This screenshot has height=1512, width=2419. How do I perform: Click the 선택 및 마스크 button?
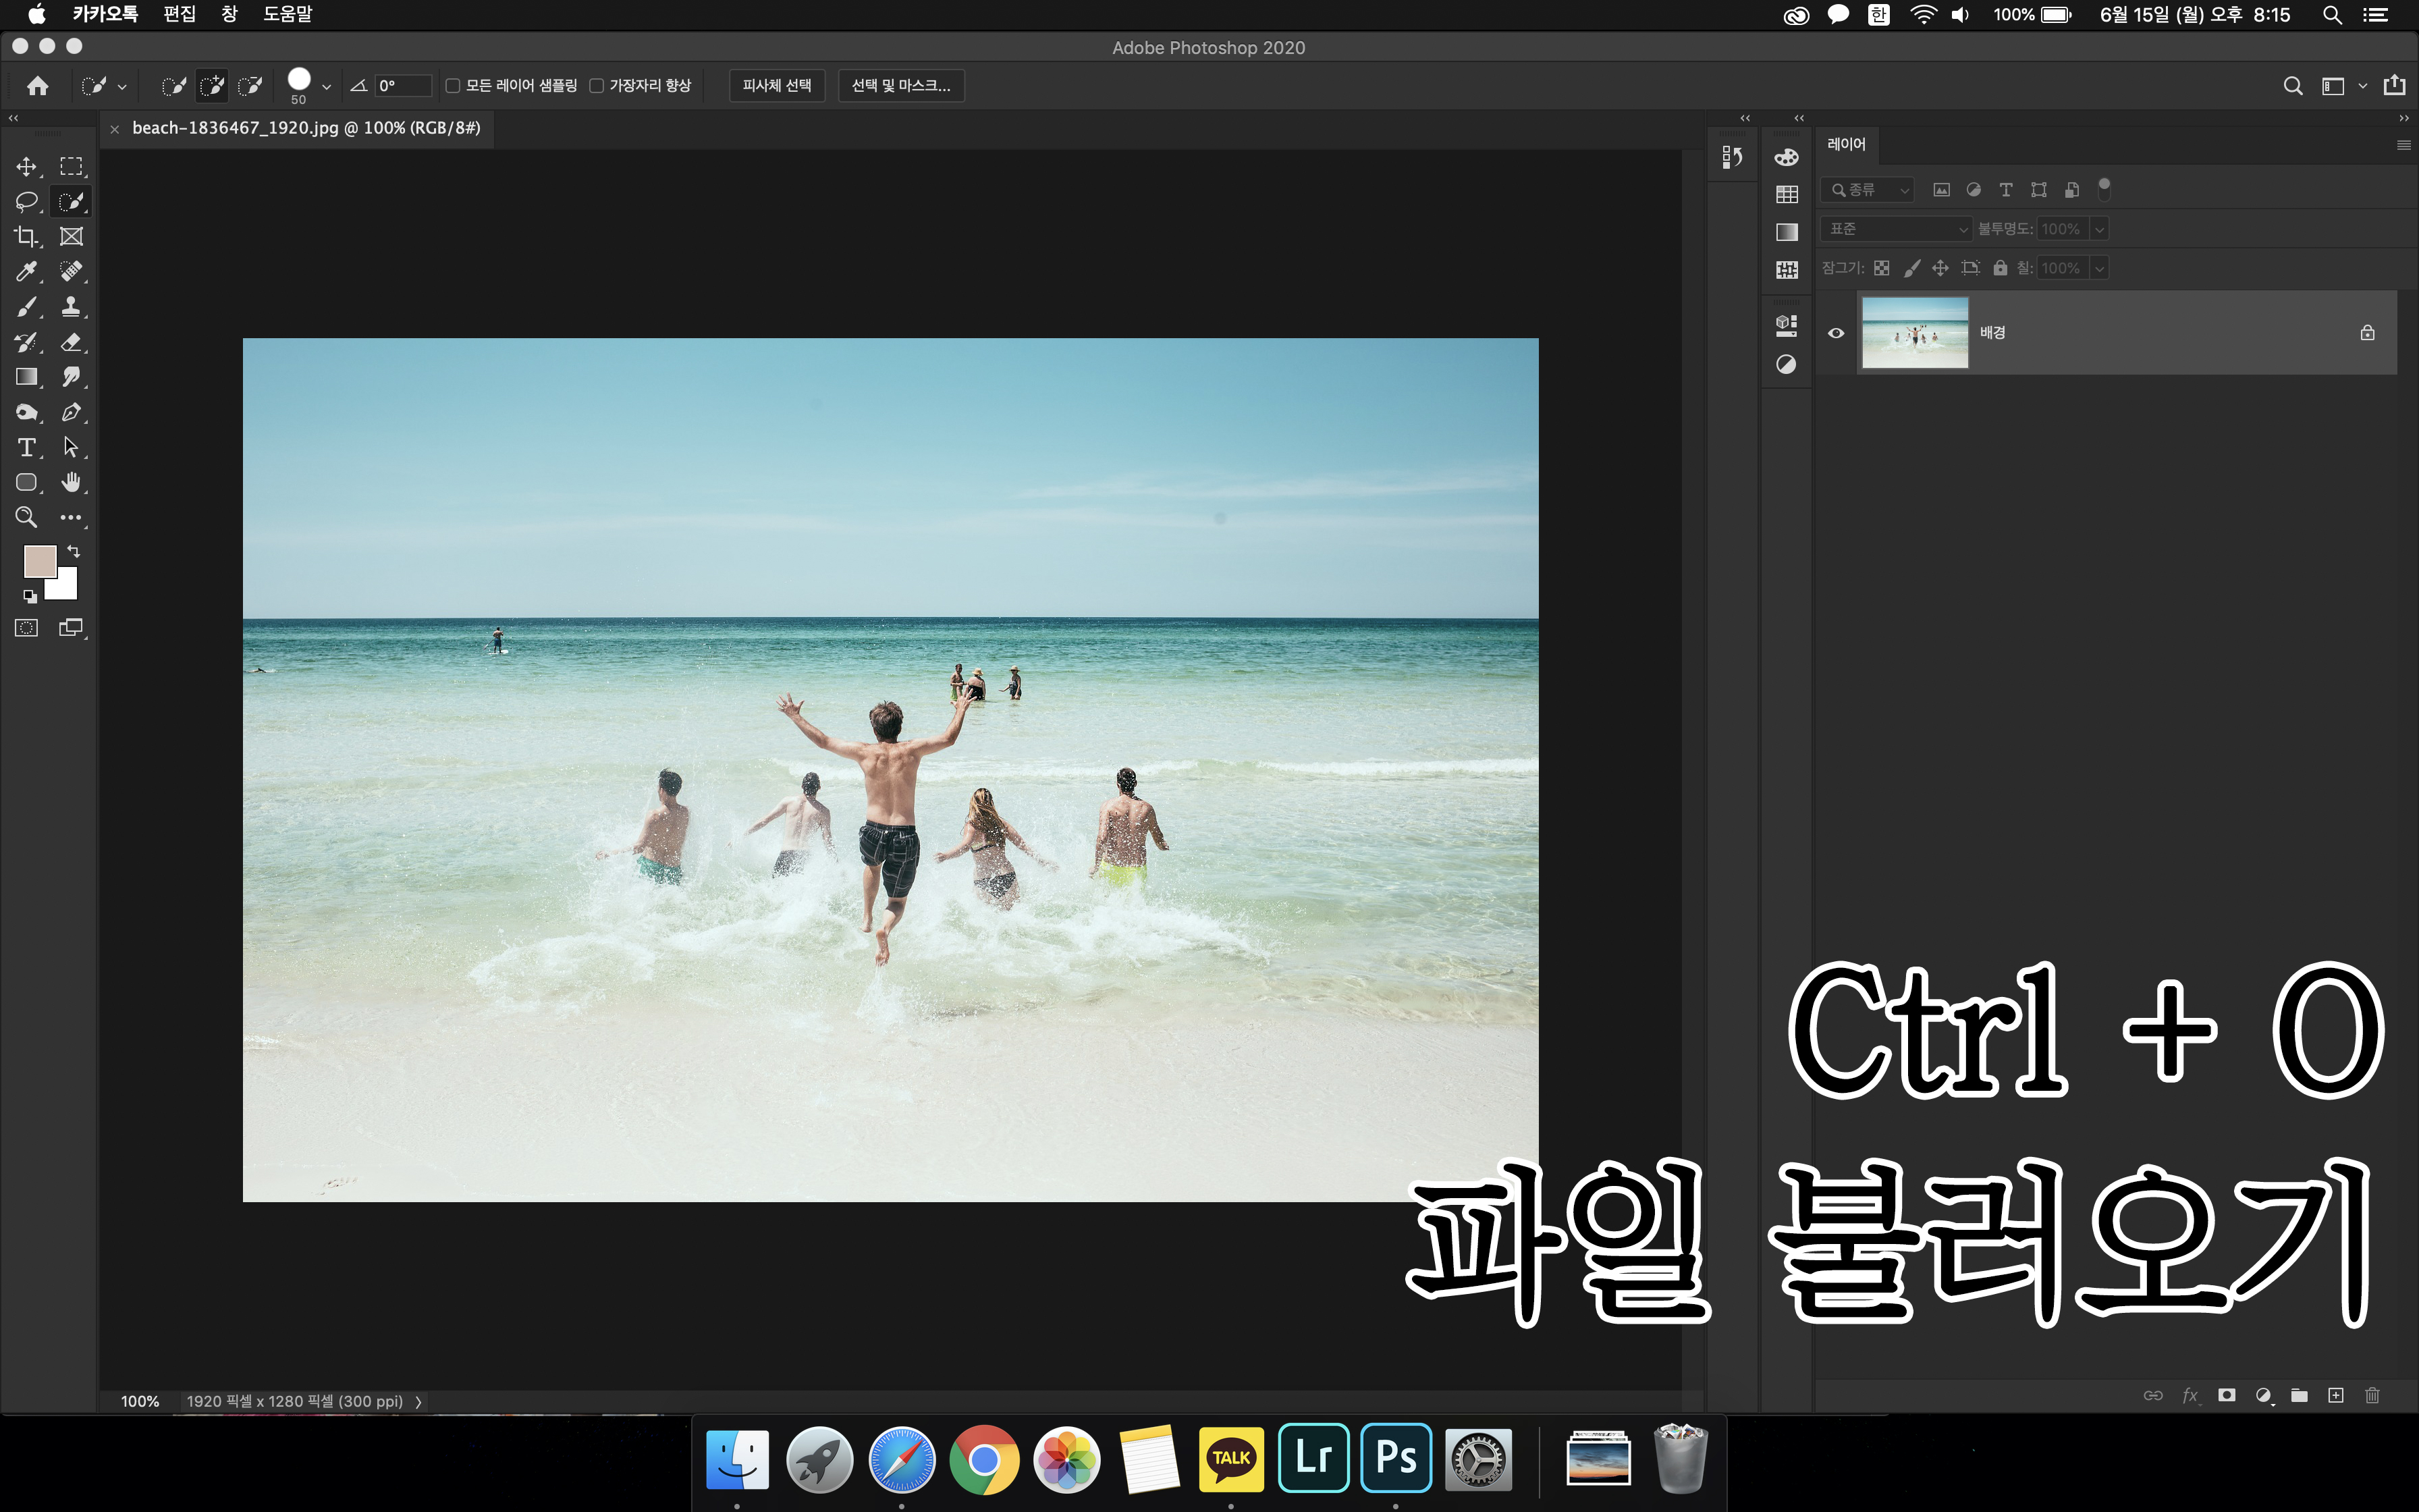[900, 86]
